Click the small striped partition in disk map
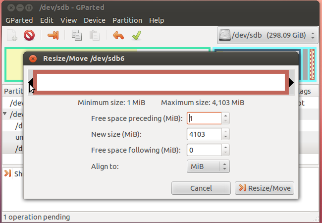The image size is (322, 223). point(312,64)
